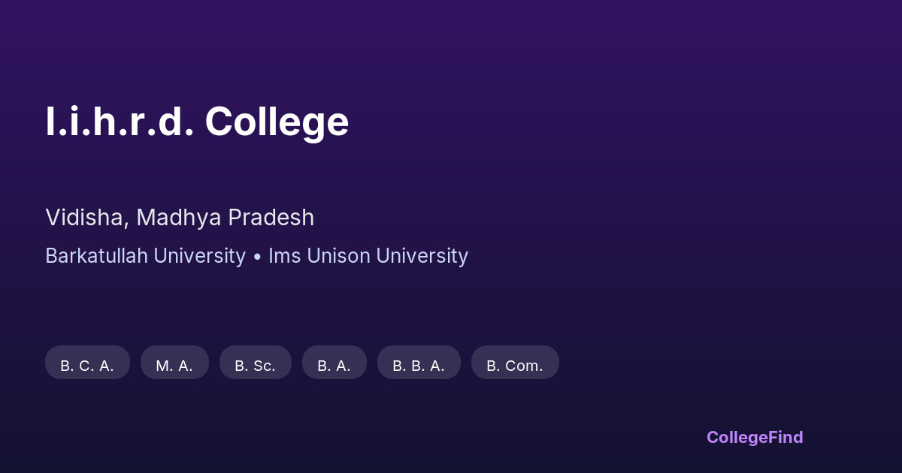Click the CollegeFind brand logo
The image size is (902, 473).
pyautogui.click(x=755, y=437)
